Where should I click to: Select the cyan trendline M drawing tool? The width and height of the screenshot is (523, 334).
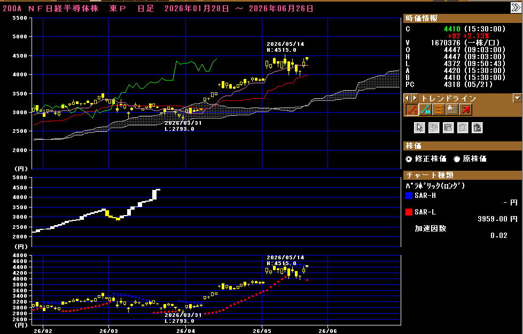pyautogui.click(x=425, y=109)
